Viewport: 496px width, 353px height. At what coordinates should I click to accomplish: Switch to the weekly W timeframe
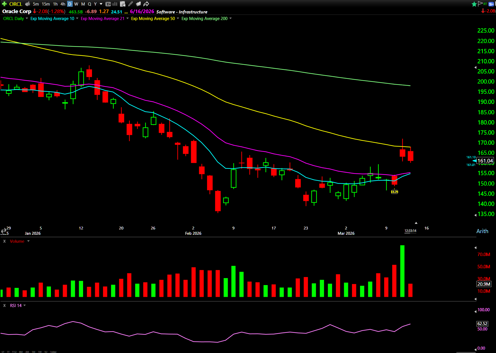(76, 4)
